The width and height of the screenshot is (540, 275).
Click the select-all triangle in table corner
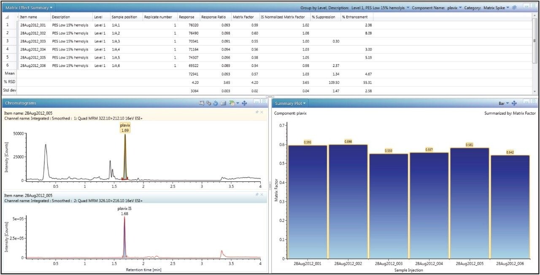(6, 17)
